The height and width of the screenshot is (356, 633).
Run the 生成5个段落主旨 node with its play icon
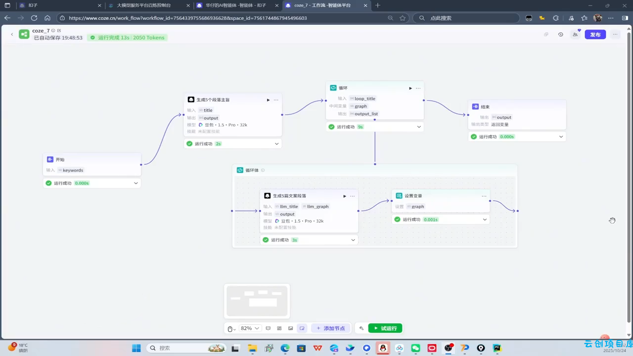point(268,100)
